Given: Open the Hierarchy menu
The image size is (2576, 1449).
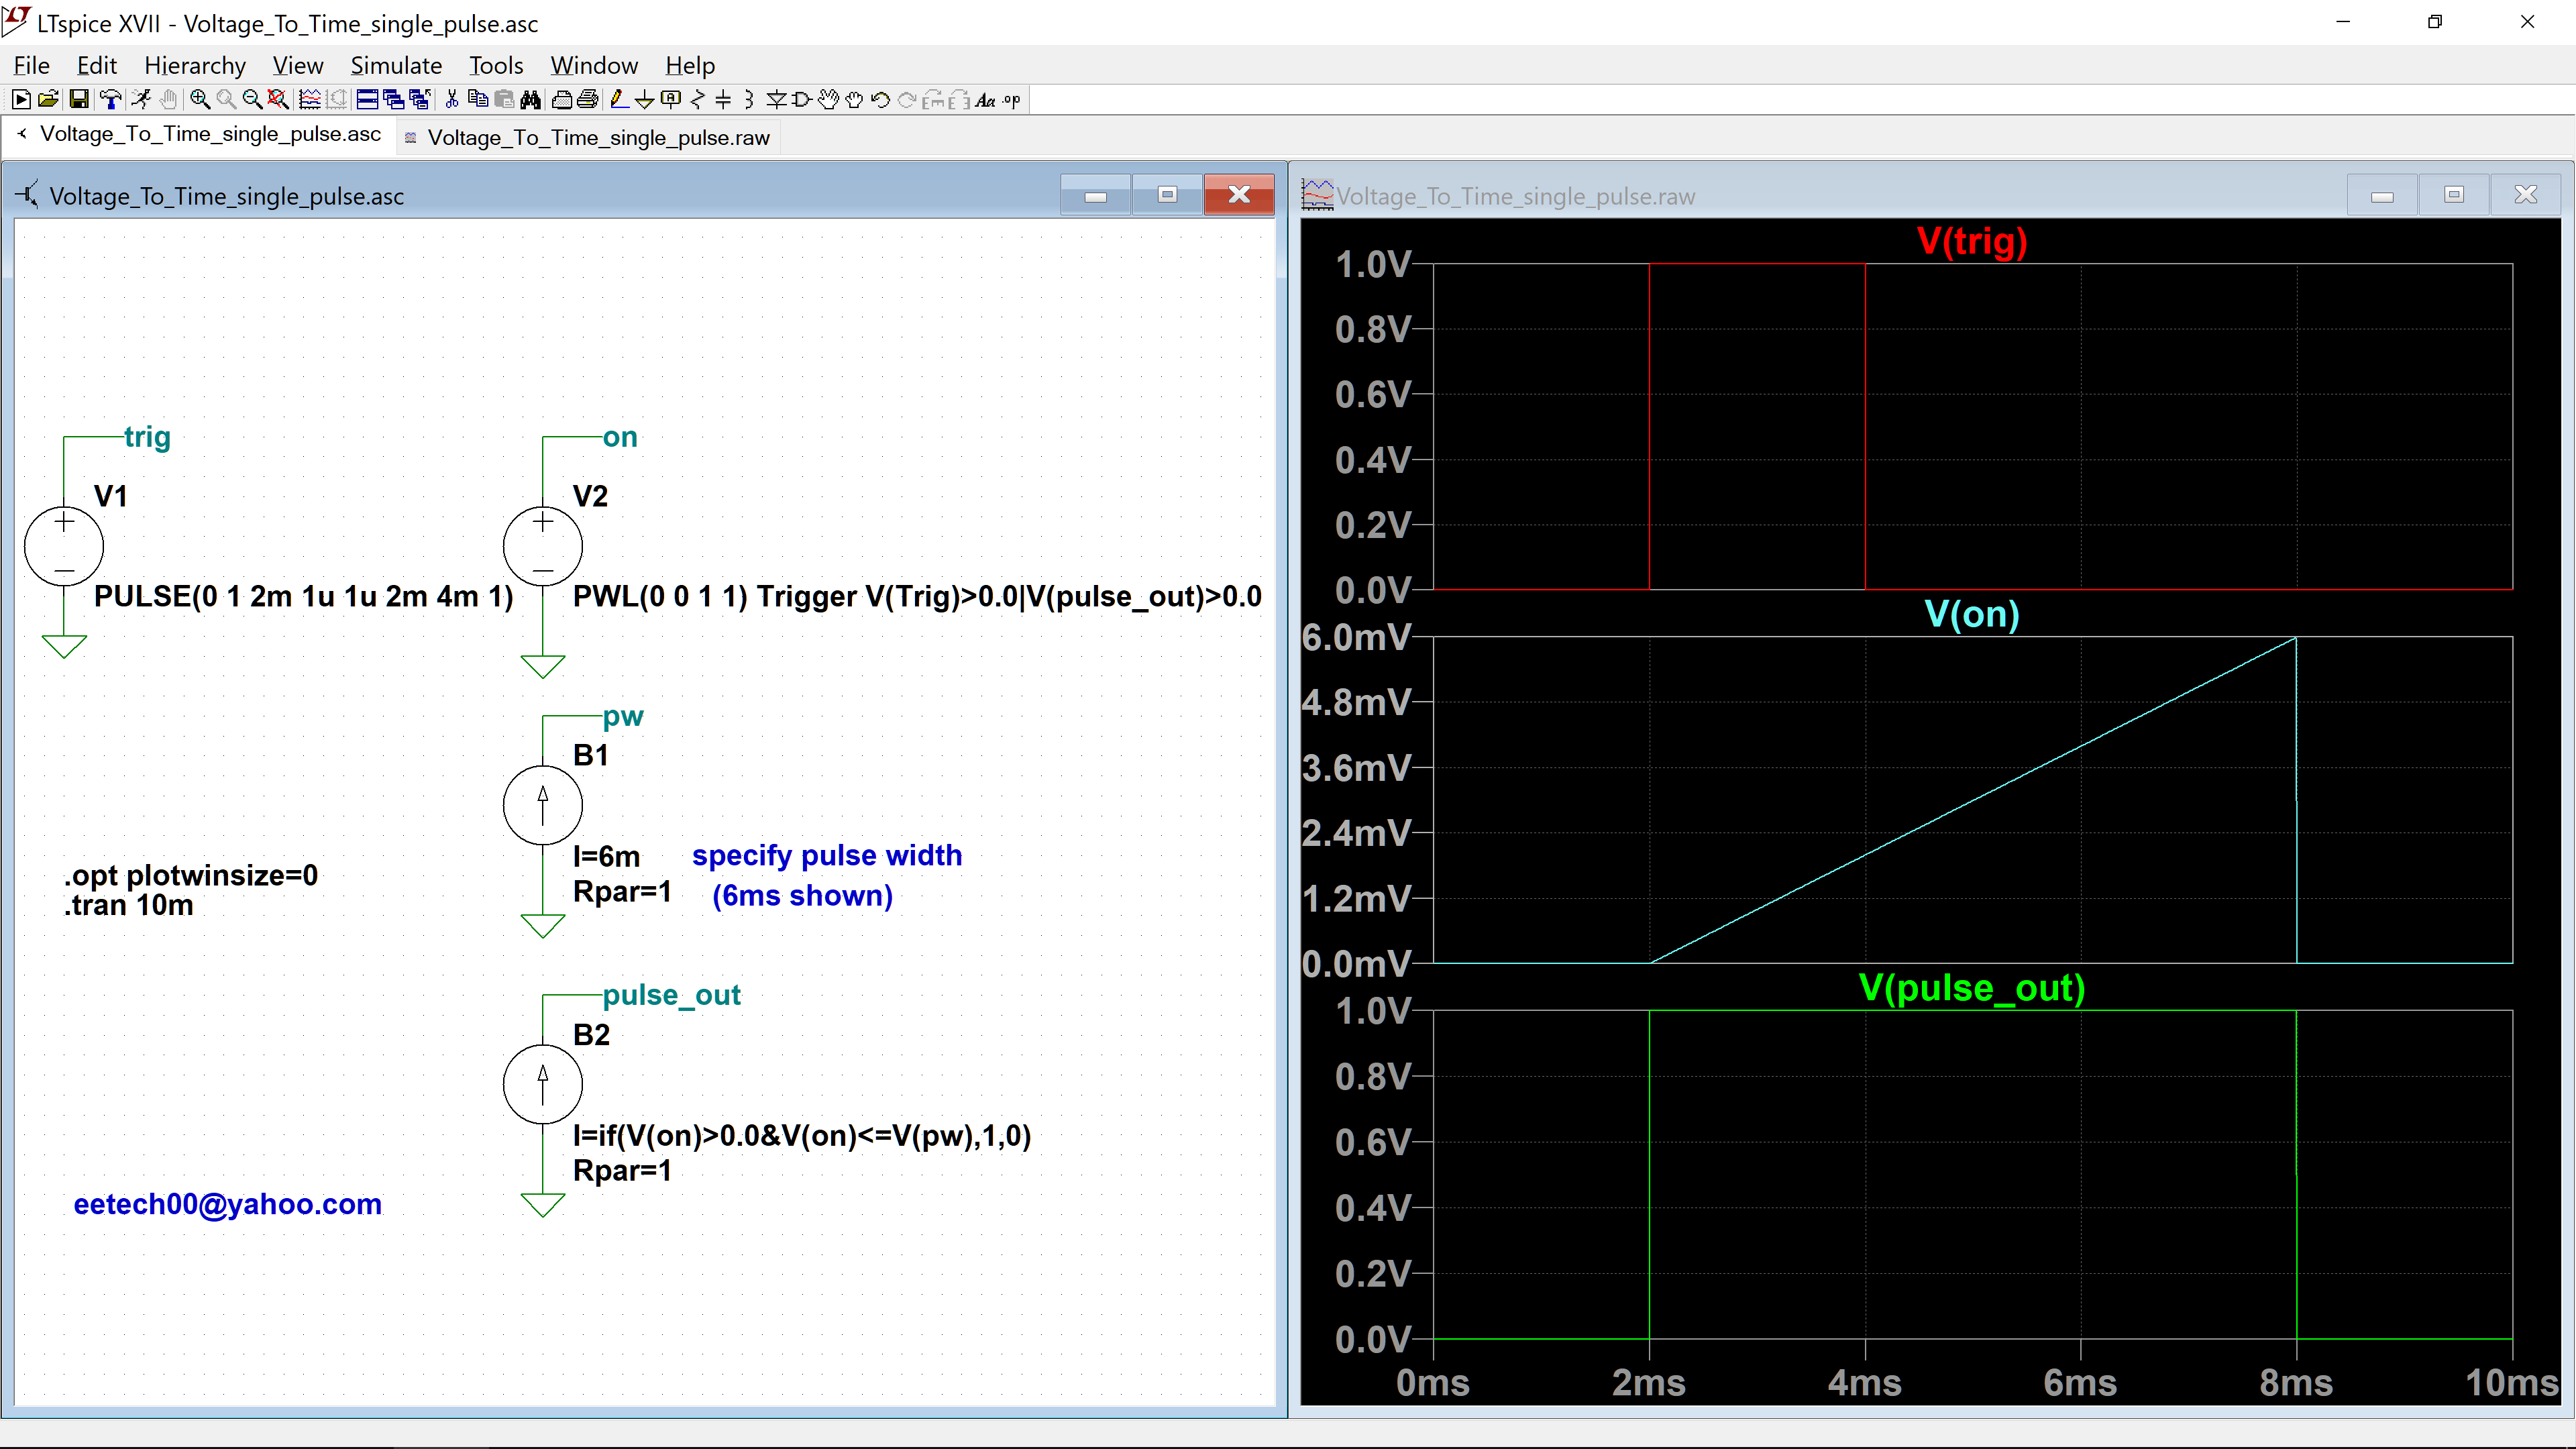Looking at the screenshot, I should (195, 65).
